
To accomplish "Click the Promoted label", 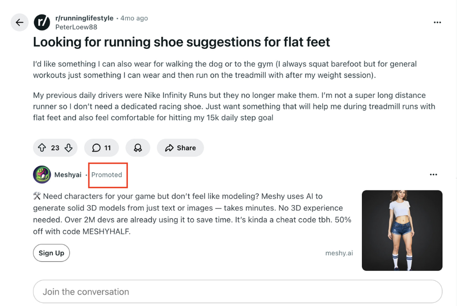I will click(106, 174).
